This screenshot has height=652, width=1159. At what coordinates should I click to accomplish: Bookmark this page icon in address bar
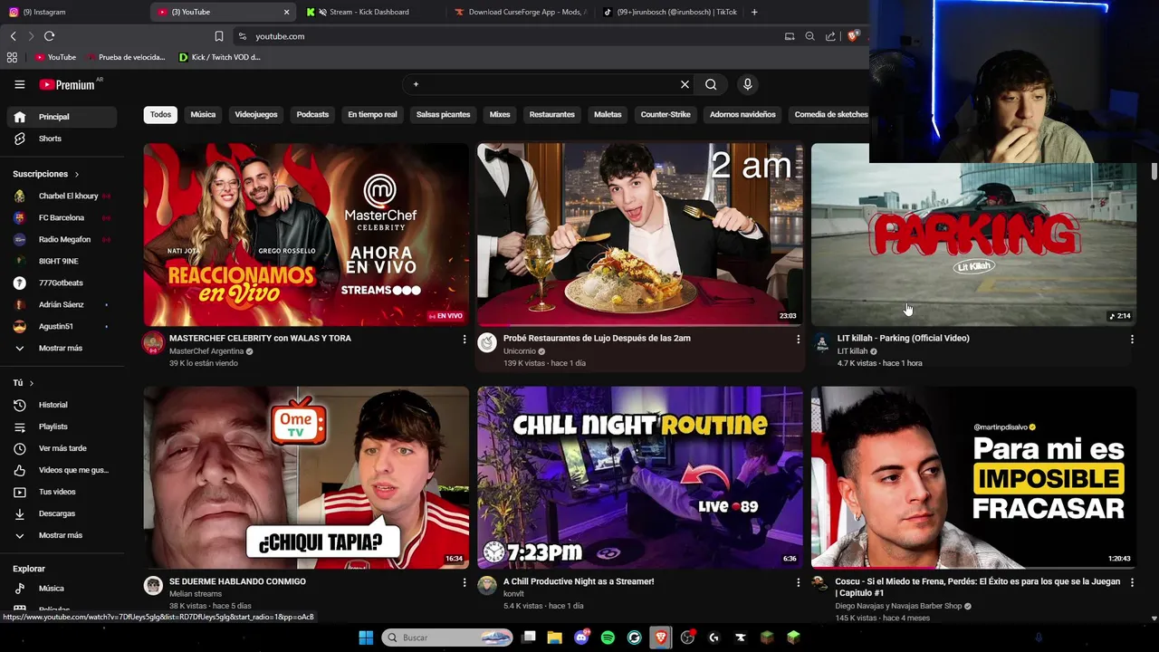point(218,36)
